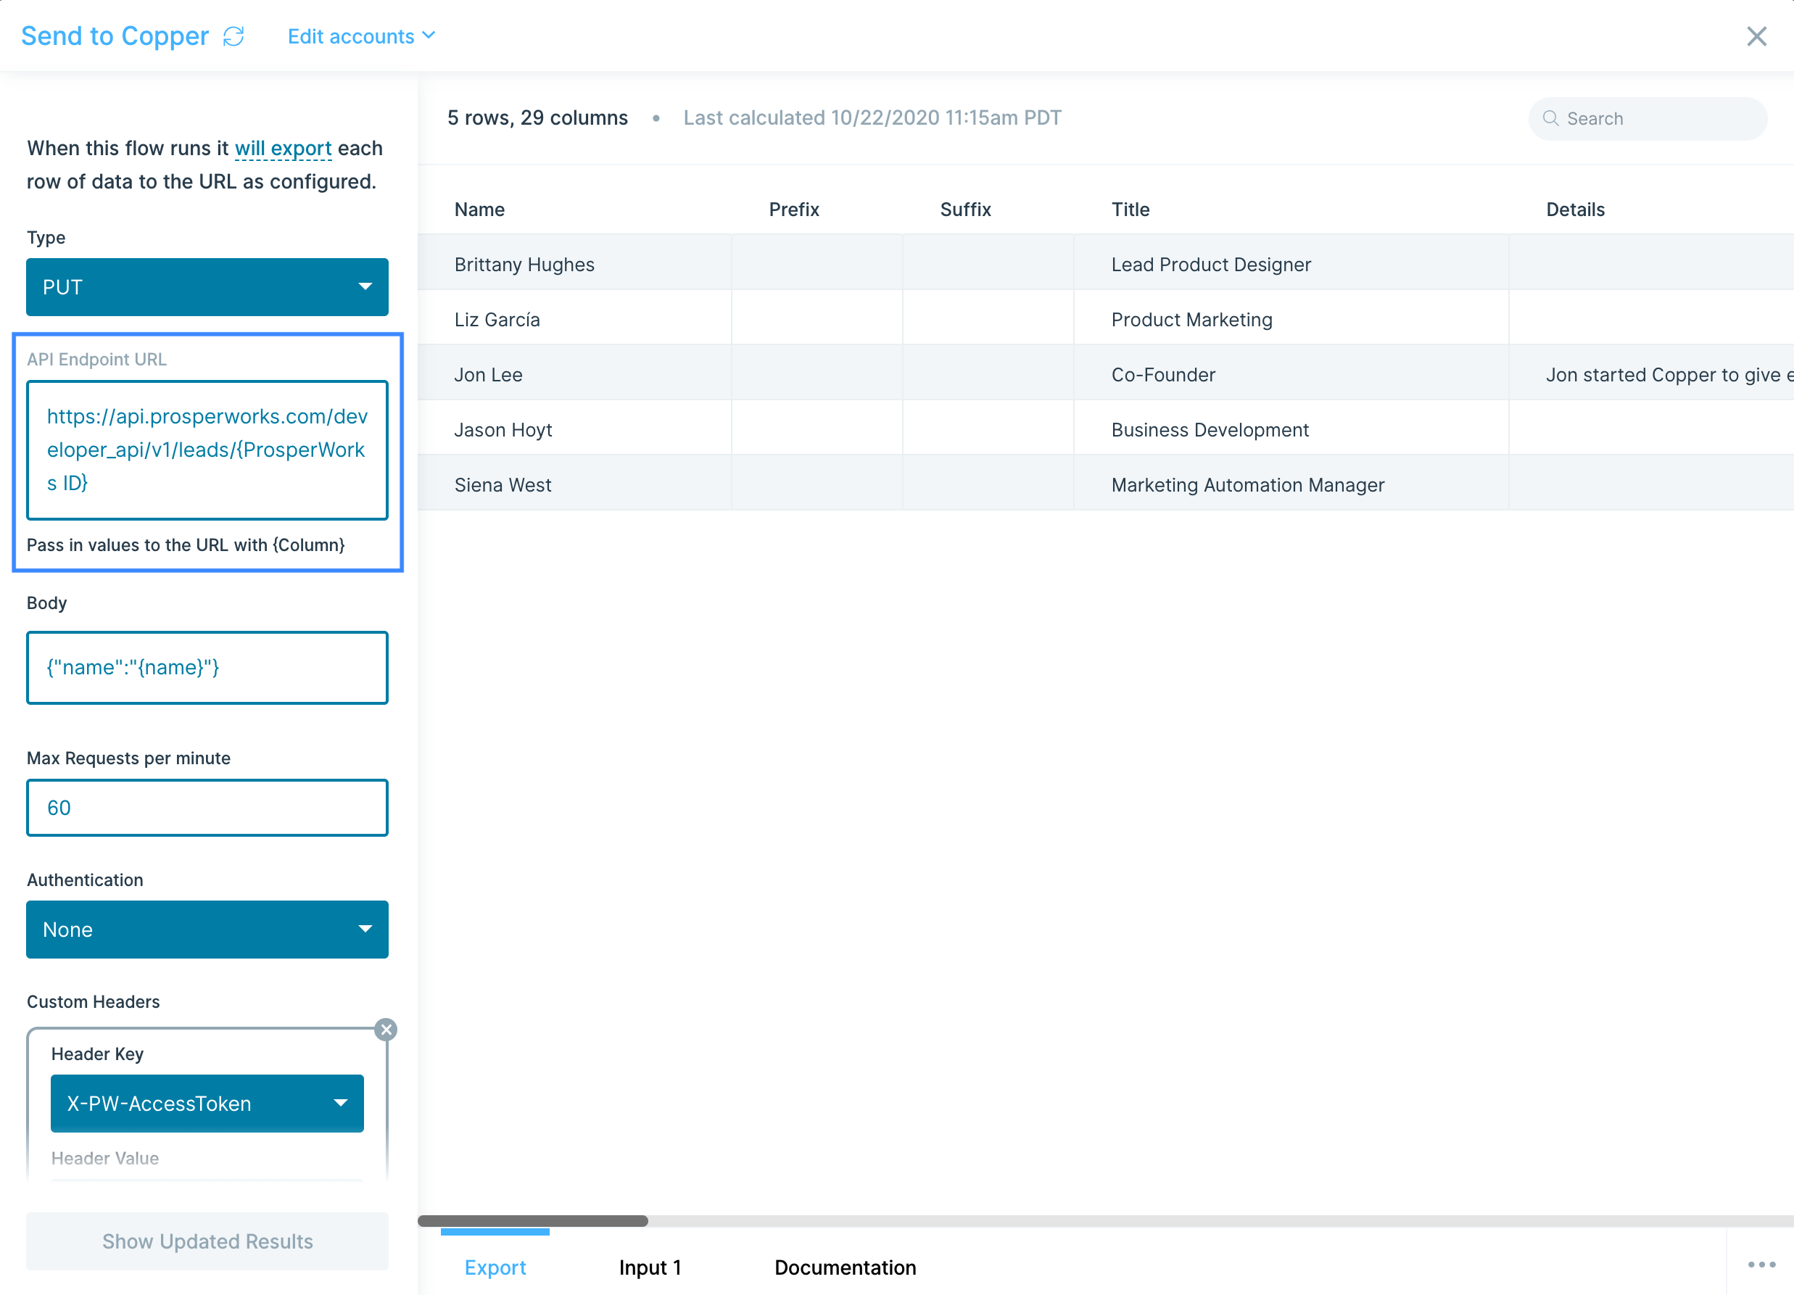
Task: Click the Show Updated Results button
Action: pos(207,1241)
